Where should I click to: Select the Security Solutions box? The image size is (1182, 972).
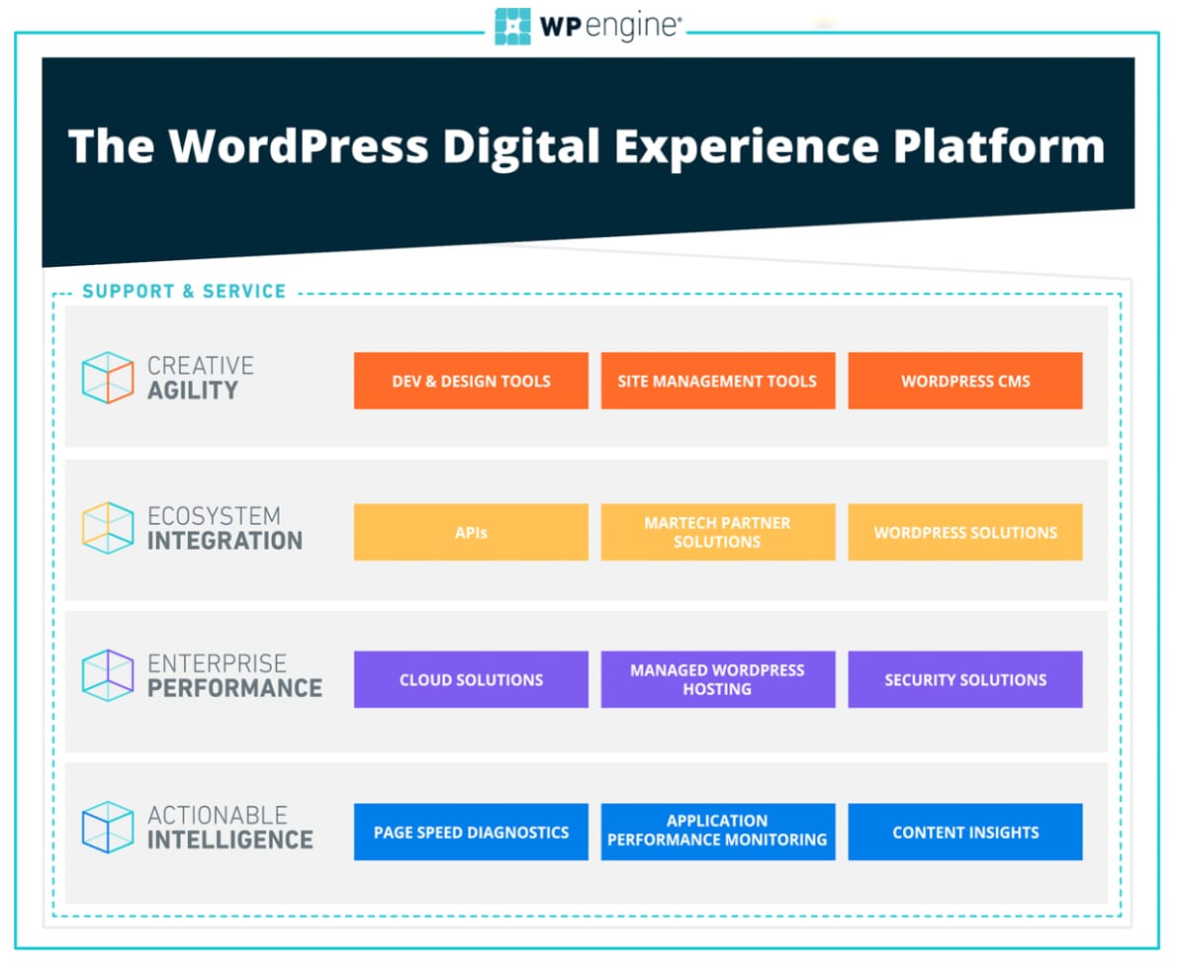(x=965, y=679)
